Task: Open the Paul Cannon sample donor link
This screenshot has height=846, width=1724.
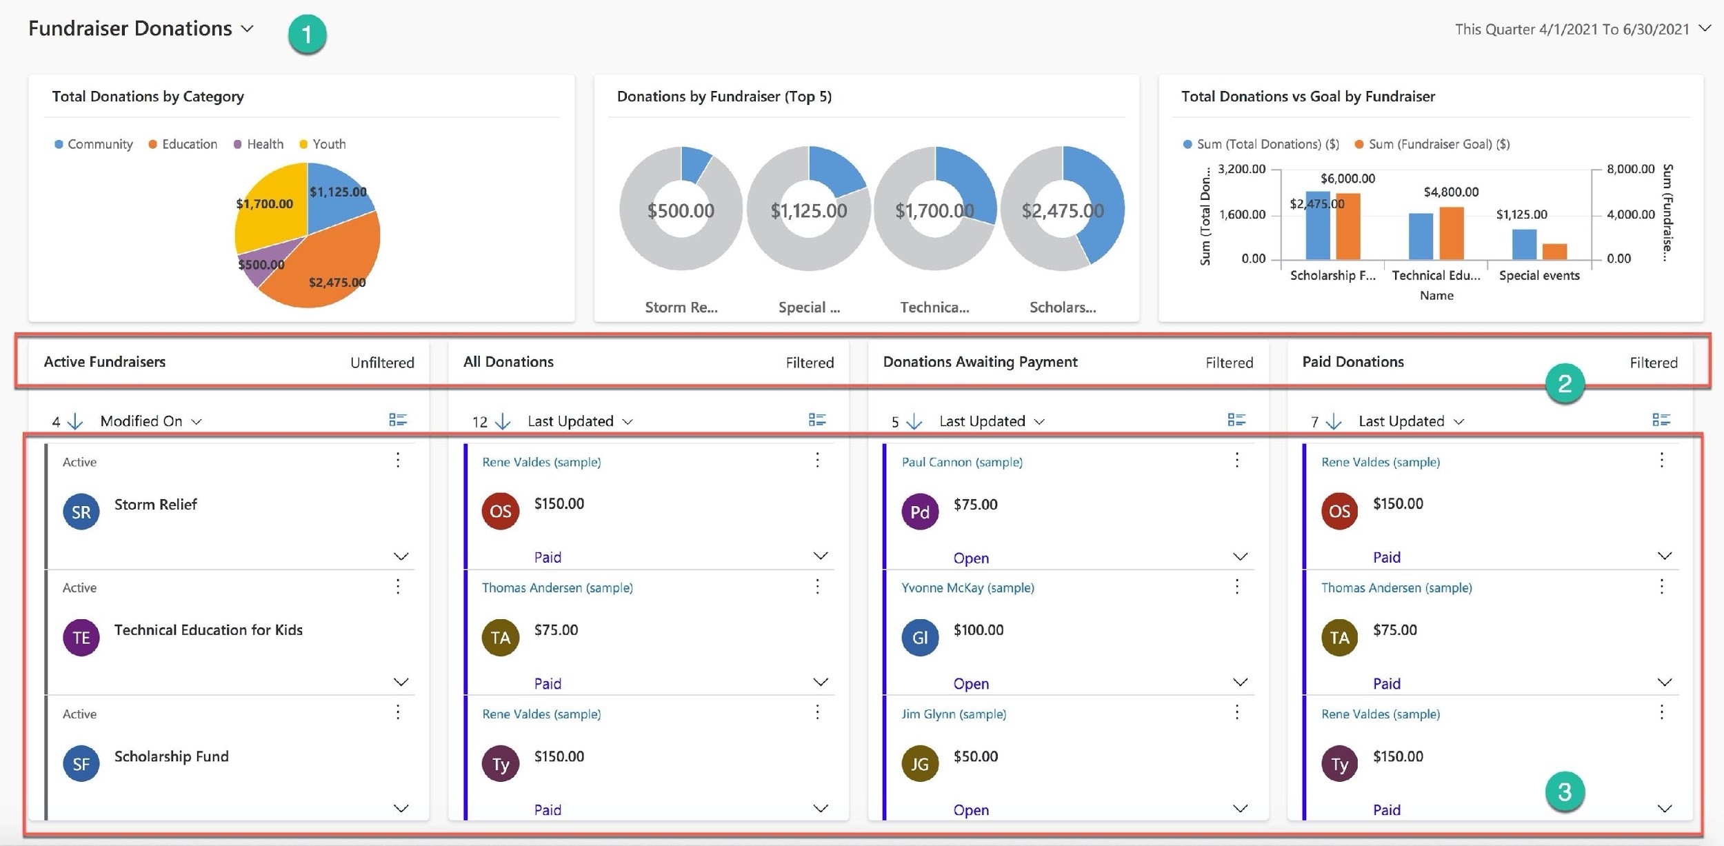Action: click(960, 461)
